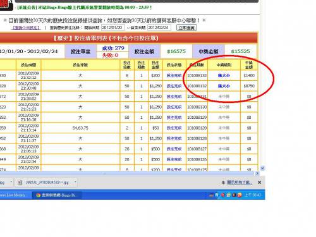This screenshot has height=237, width=316.
Task: Open the 查詢今日投注 link
Action: click(x=27, y=28)
